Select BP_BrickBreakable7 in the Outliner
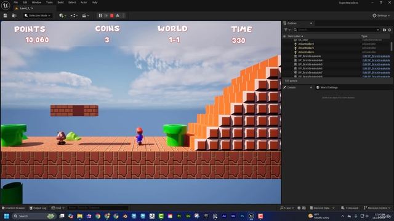 coord(310,72)
